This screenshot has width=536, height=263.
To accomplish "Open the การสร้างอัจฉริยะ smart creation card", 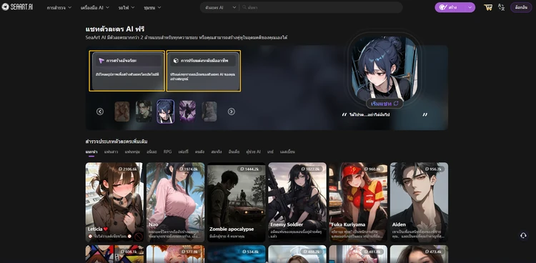I will 126,71.
